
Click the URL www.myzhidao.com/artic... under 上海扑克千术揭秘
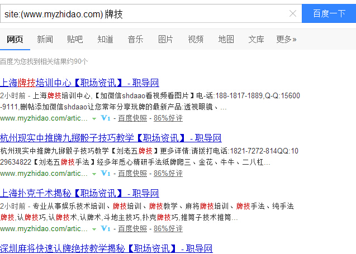tap(44, 229)
